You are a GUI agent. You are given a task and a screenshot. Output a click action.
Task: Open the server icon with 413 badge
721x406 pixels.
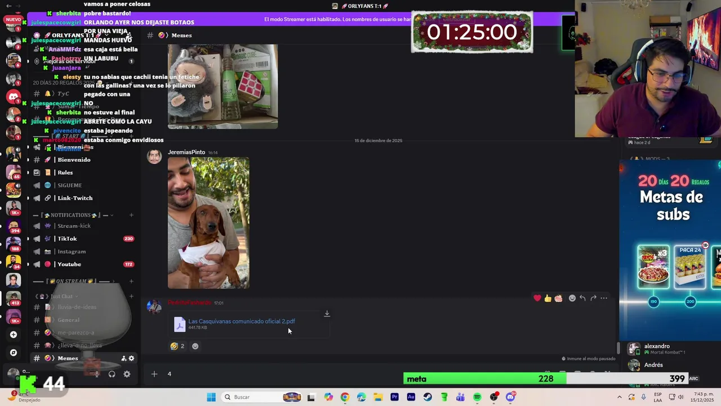[x=14, y=298]
